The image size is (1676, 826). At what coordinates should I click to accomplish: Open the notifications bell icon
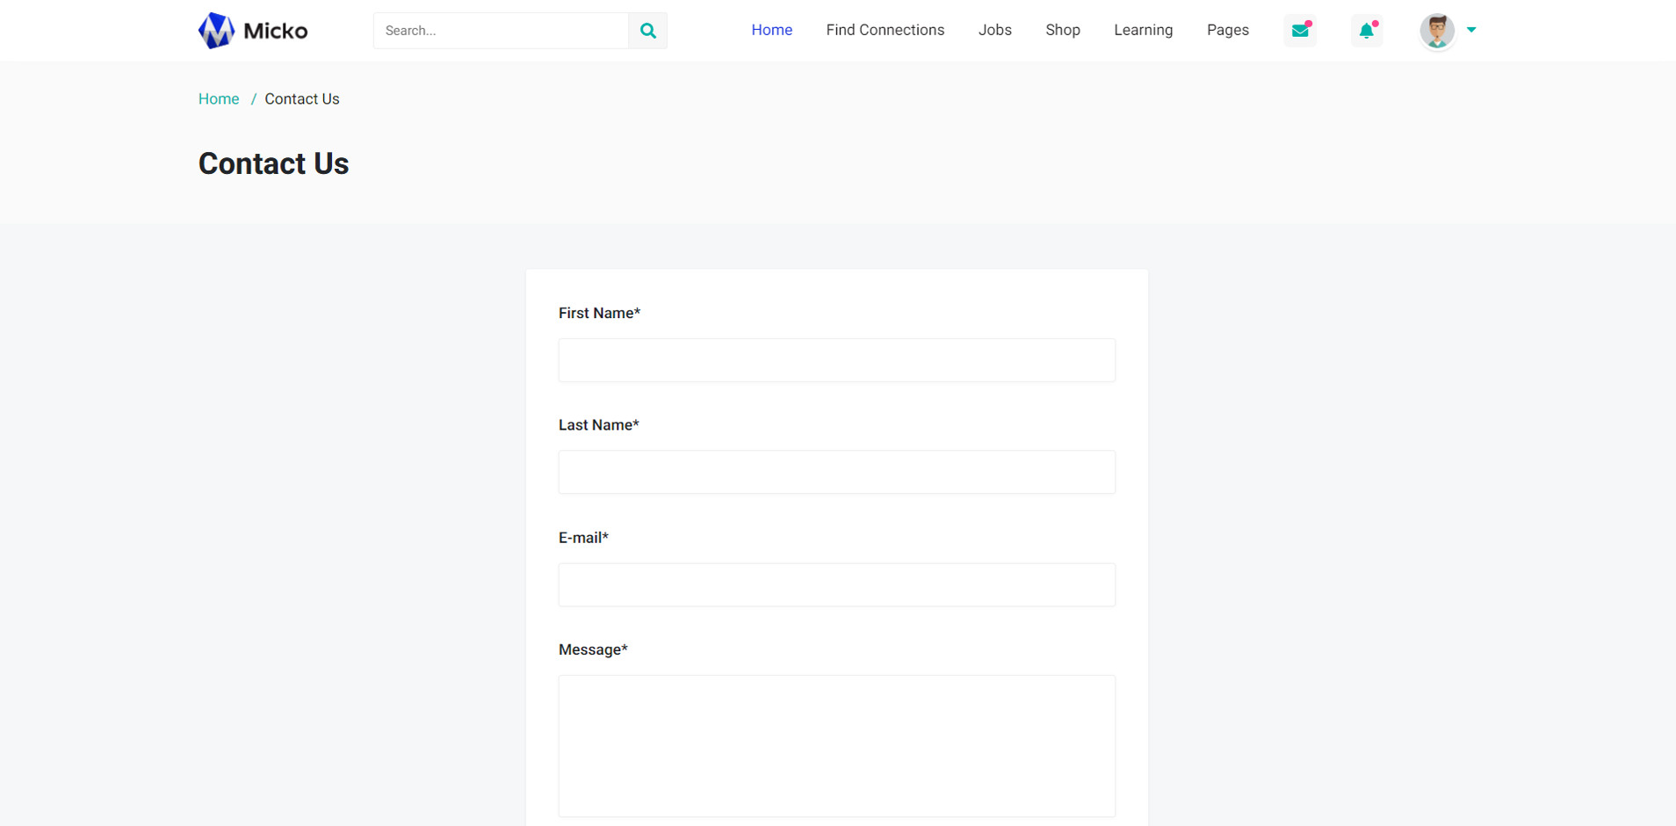point(1366,31)
